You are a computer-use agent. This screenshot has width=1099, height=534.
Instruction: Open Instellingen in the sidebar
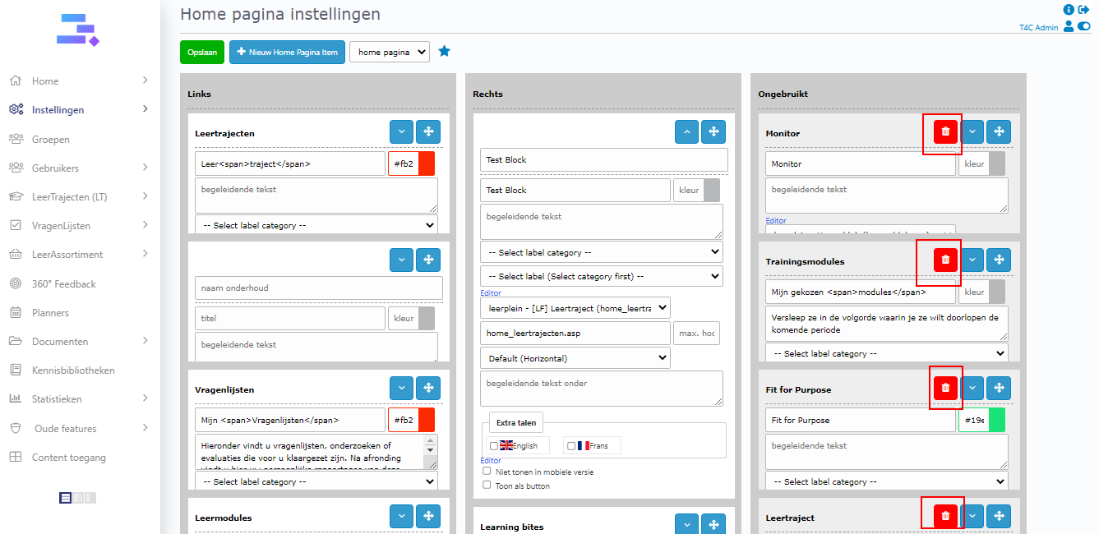tap(58, 110)
